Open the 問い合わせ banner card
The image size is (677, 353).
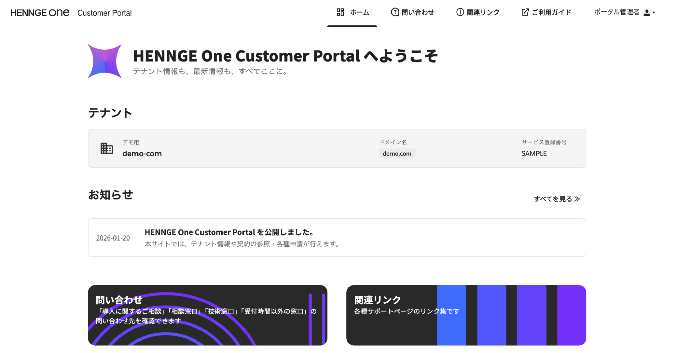pos(208,315)
